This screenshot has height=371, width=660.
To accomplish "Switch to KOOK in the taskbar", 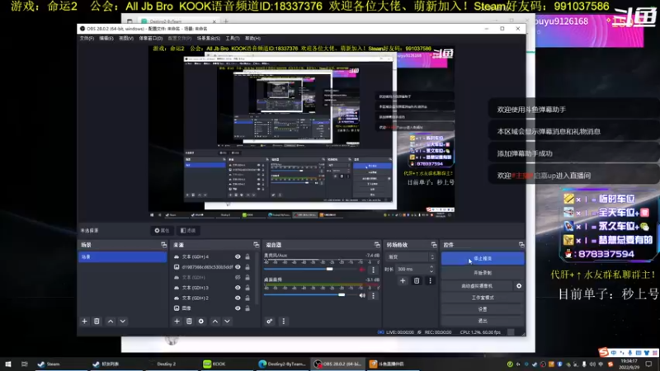I will (215, 364).
